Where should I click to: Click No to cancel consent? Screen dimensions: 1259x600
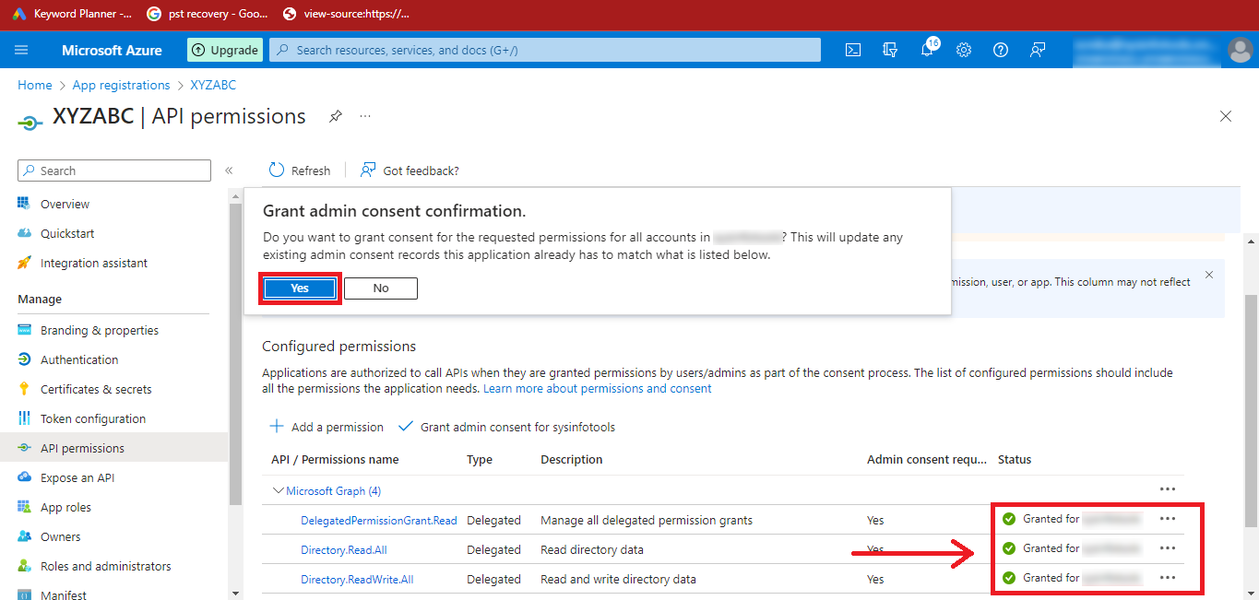tap(381, 288)
